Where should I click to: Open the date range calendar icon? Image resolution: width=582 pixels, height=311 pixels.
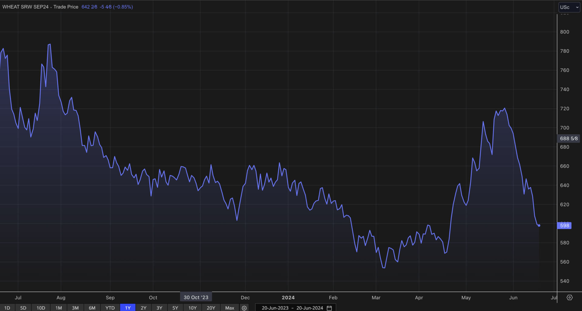329,308
